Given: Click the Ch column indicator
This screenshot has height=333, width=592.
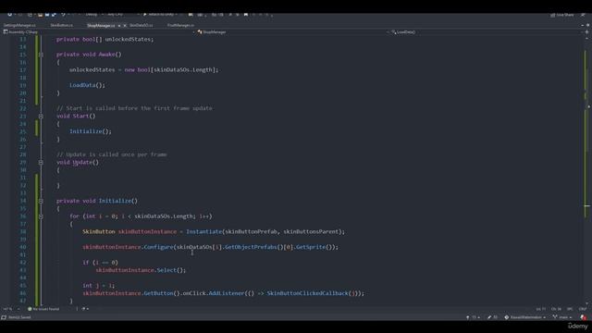Looking at the screenshot, I should click(x=556, y=309).
